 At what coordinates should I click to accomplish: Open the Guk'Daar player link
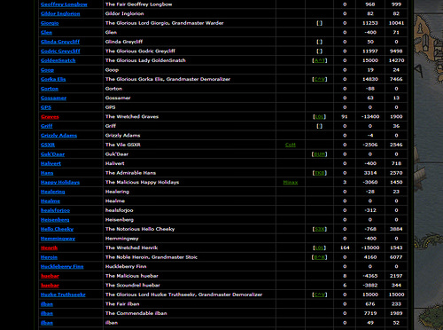tap(52, 154)
